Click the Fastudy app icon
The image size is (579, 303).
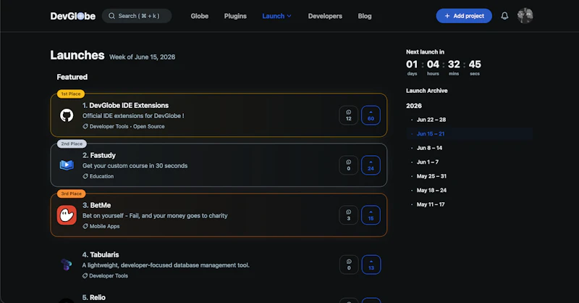pos(67,165)
